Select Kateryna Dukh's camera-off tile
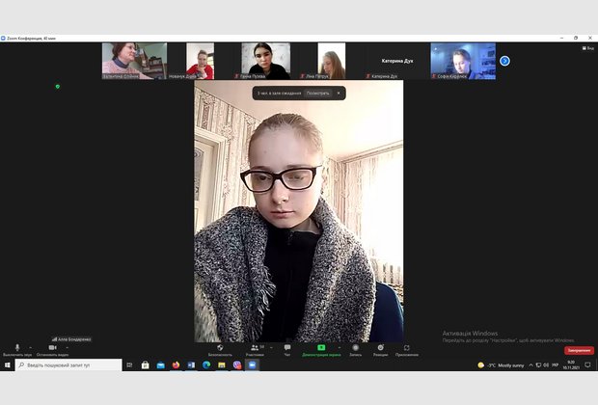 tap(397, 61)
